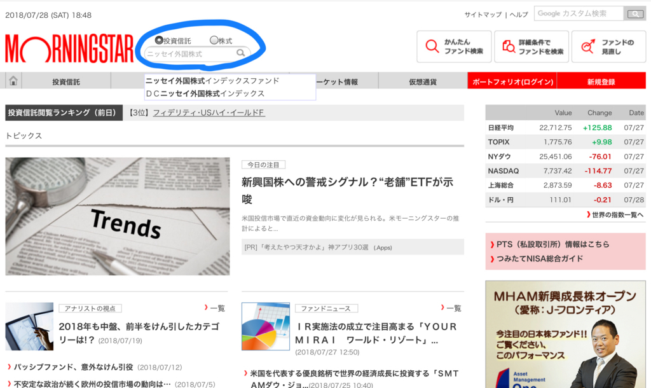Choose suggestion ＤＣニッセイ外国株式インデックス

coord(205,94)
